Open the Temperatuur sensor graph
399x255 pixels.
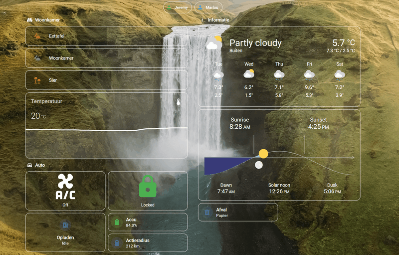(107, 125)
